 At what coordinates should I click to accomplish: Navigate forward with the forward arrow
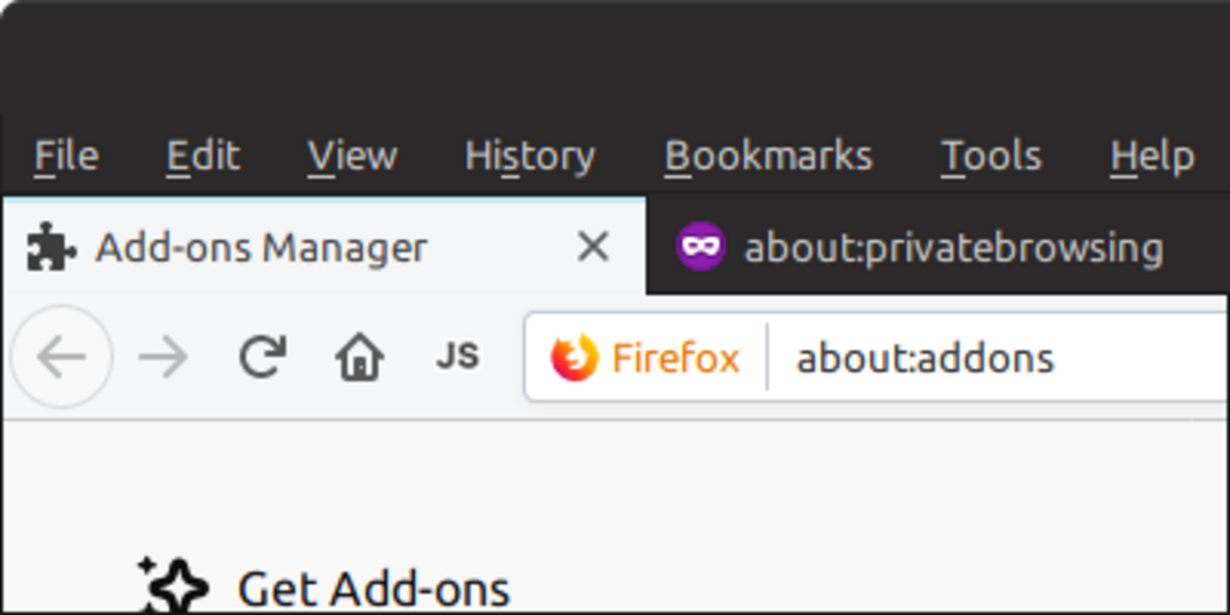[163, 357]
